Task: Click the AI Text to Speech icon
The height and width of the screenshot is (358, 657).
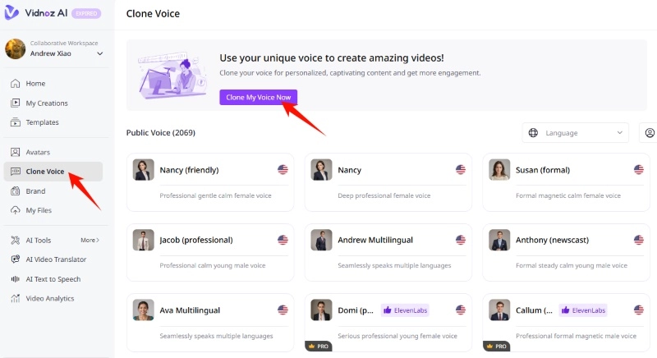Action: [x=16, y=279]
